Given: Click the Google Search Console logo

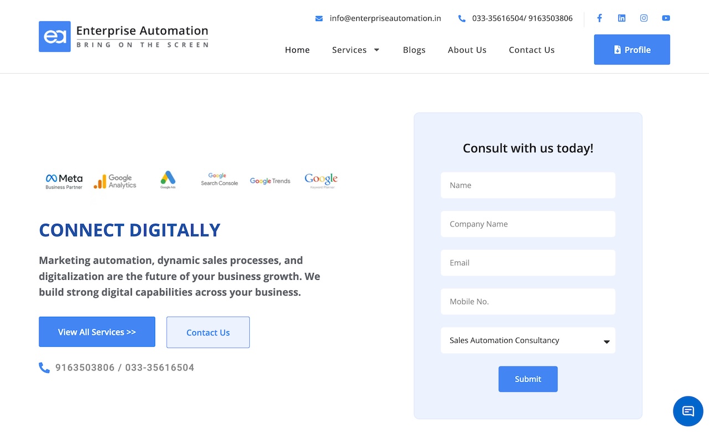Looking at the screenshot, I should tap(218, 179).
